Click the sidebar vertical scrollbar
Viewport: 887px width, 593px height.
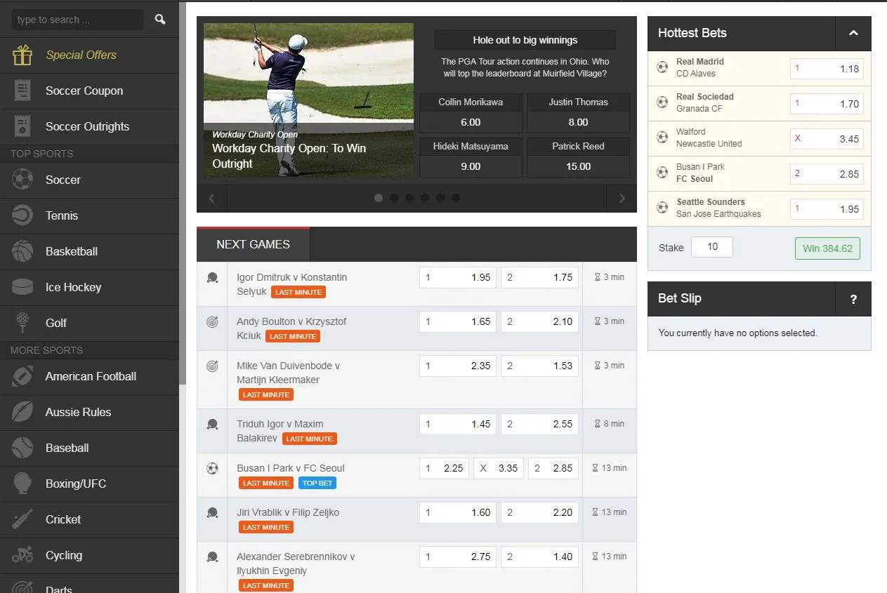tap(183, 193)
